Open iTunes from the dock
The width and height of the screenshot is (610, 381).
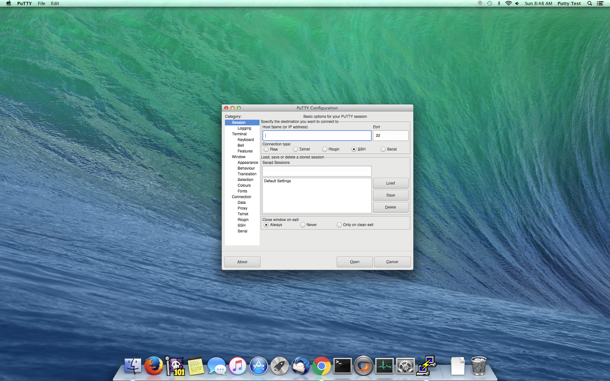238,366
